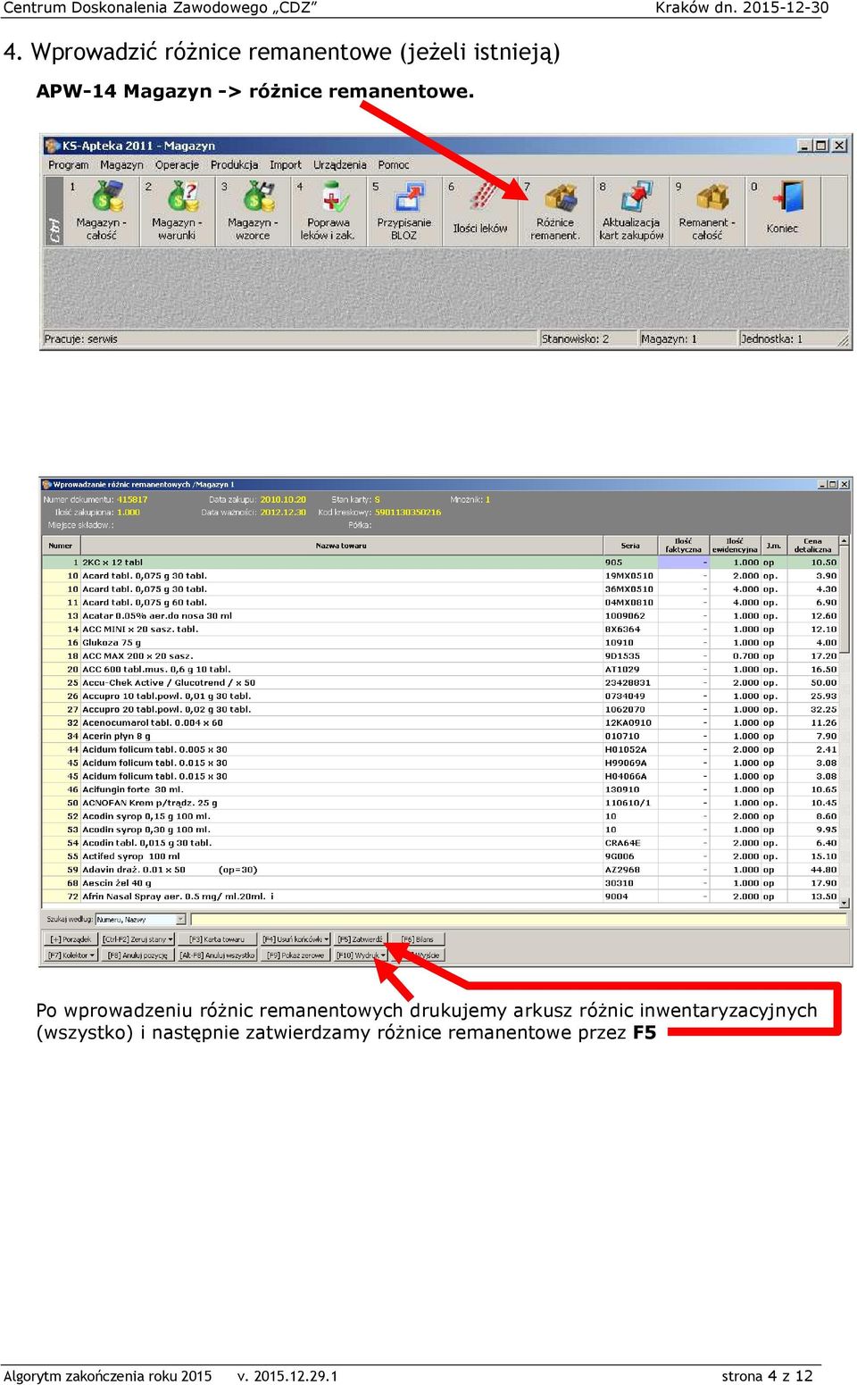The width and height of the screenshot is (857, 1385).
Task: Sort by Nazwa towaru column header
Action: (x=341, y=546)
